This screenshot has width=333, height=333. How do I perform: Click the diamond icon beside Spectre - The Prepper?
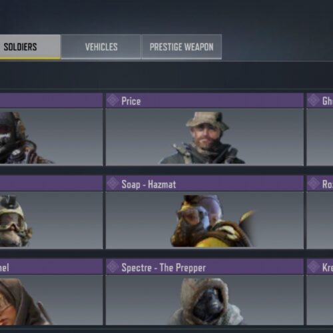[113, 266]
